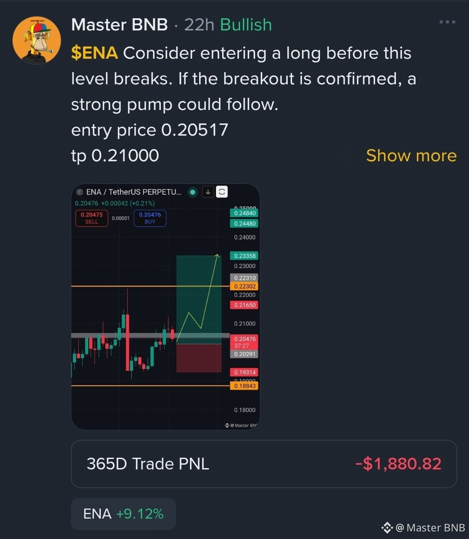Open the ENA chart image thumbnail
Screen dimensions: 469x539
click(166, 307)
